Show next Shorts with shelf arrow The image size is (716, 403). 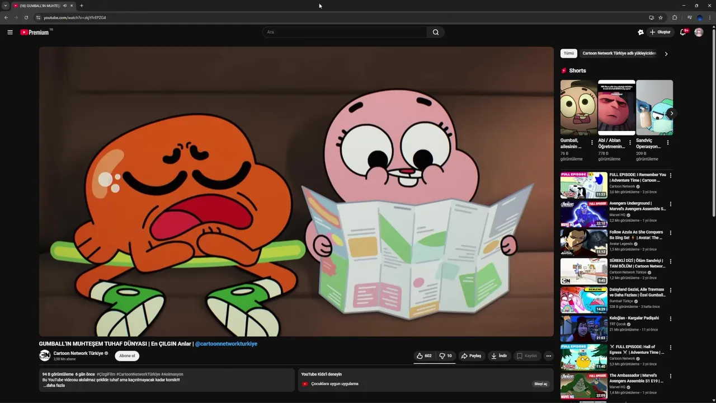click(671, 113)
